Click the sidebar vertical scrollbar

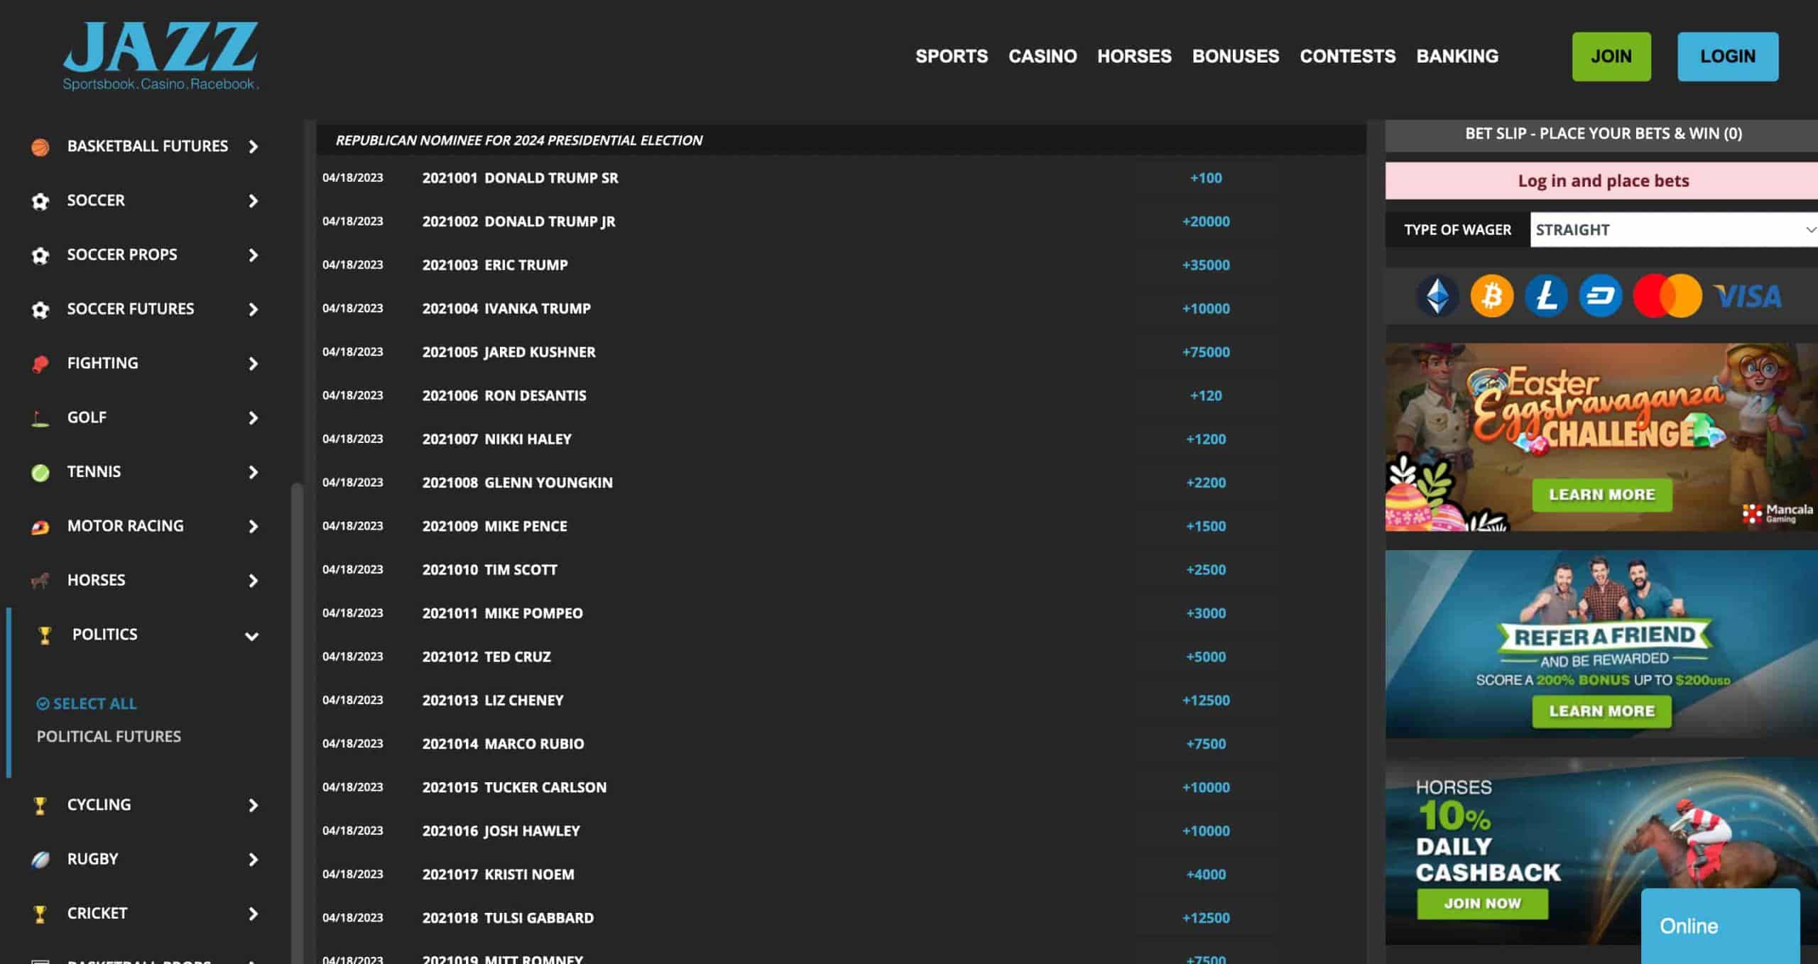pyautogui.click(x=297, y=723)
